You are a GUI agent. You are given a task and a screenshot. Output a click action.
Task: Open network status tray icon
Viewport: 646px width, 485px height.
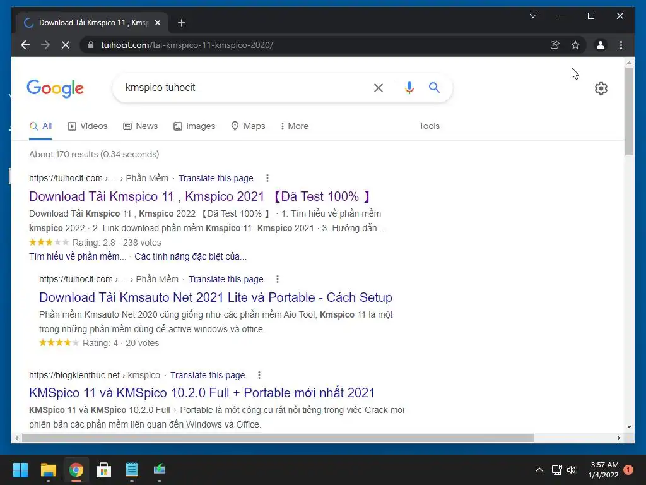[556, 470]
